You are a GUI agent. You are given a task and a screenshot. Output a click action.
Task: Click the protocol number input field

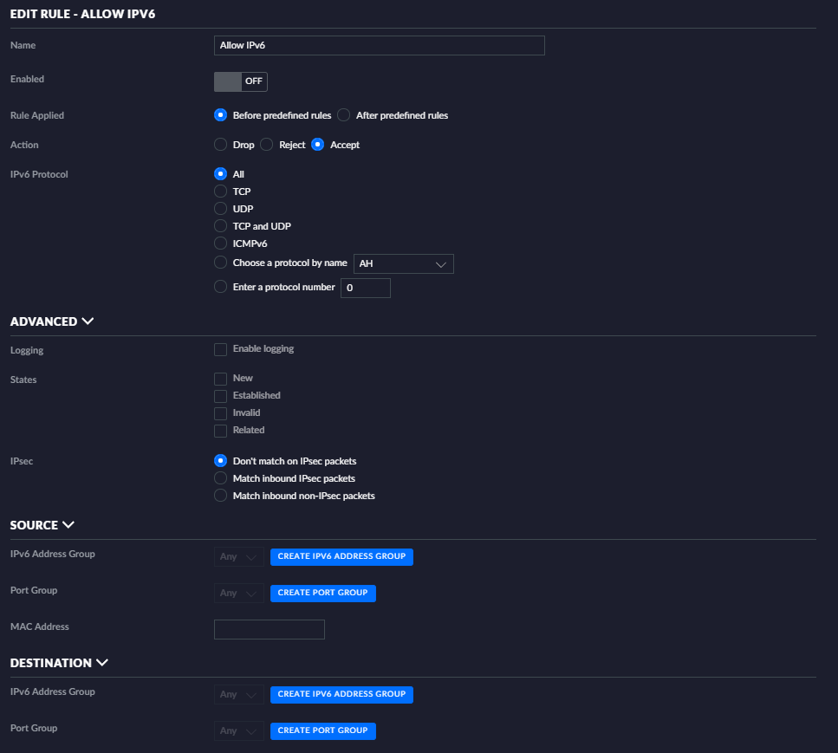[x=365, y=288]
